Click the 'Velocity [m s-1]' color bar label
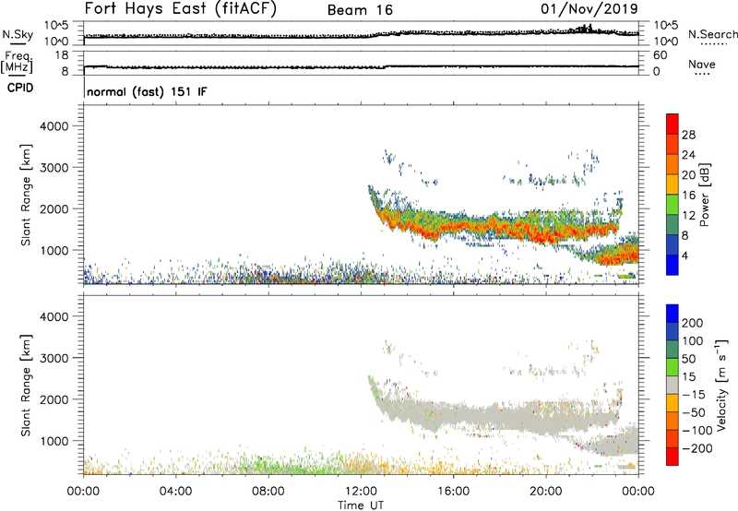Screen dimensions: 738x511 (x=721, y=385)
